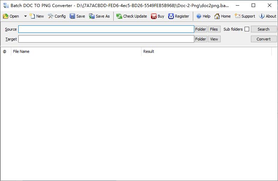Browse Source Folder button

point(201,29)
